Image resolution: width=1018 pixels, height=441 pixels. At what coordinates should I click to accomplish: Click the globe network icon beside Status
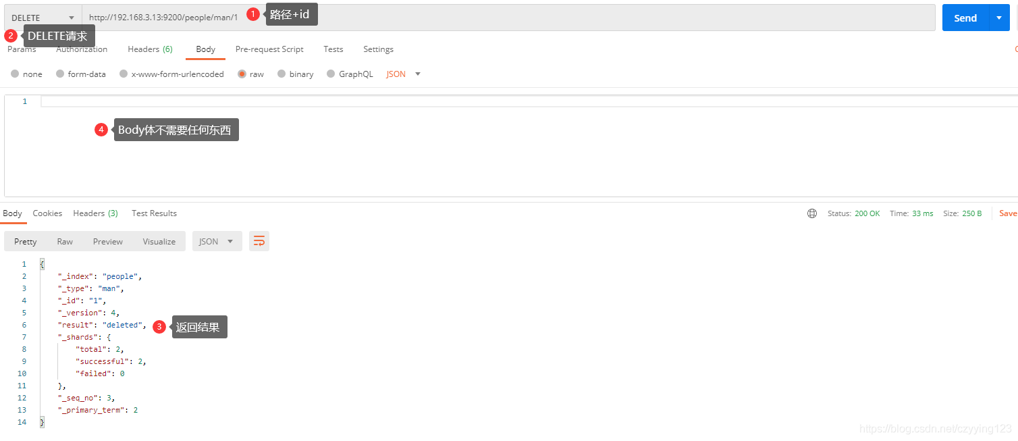point(812,213)
